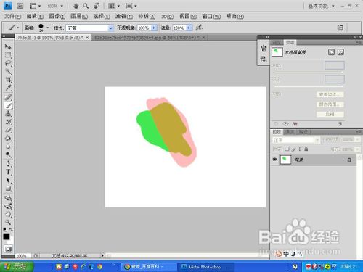Open the flow slider arrow in options bar

pyautogui.click(x=189, y=28)
